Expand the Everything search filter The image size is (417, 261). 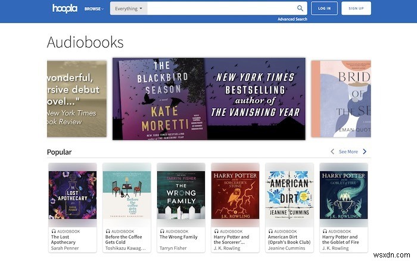click(x=128, y=9)
